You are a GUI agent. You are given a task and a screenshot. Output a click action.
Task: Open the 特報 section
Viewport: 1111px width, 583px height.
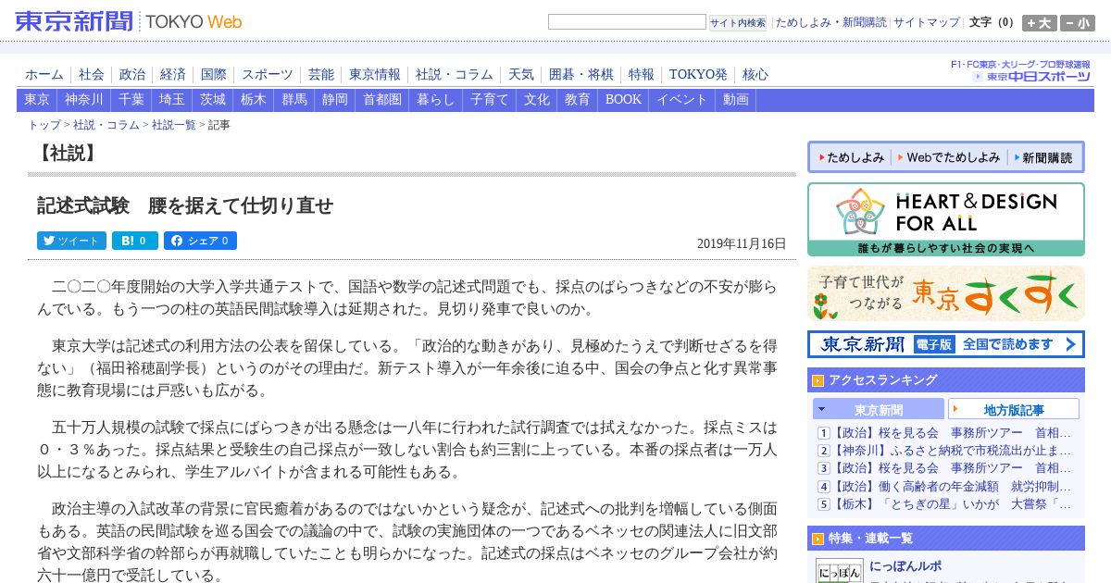642,75
